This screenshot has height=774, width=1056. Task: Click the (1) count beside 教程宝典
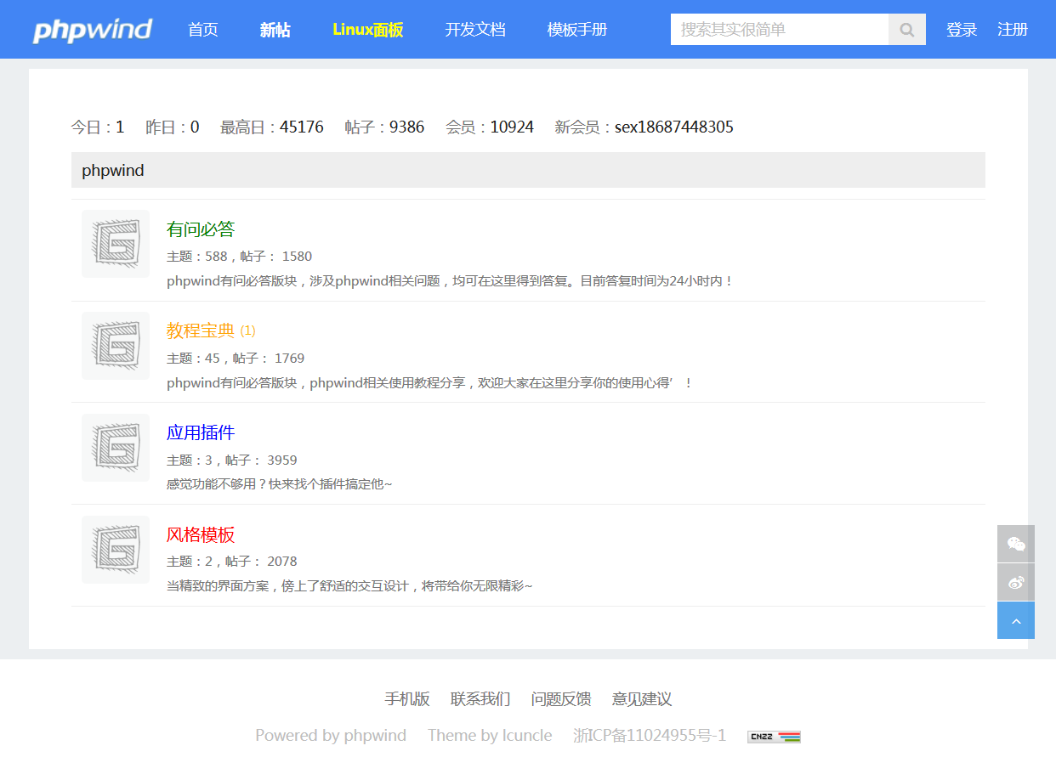coord(247,331)
